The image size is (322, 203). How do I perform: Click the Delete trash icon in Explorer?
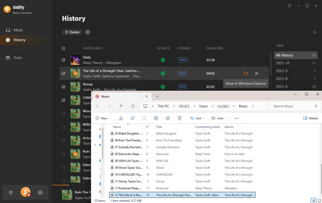point(180,118)
